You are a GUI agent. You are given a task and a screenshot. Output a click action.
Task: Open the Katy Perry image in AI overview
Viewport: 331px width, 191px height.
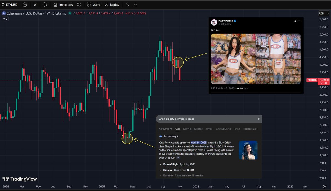(248, 150)
